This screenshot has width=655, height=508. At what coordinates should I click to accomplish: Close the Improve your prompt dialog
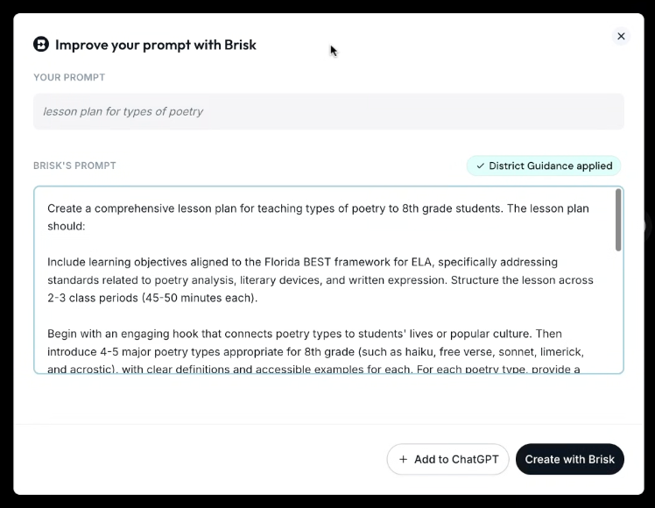tap(621, 36)
